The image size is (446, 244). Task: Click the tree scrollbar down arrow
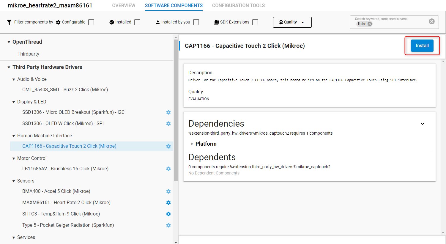[176, 243]
